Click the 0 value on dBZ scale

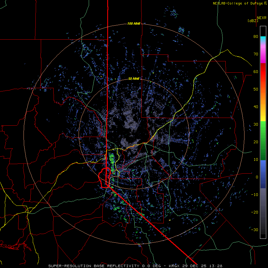pos(257,177)
